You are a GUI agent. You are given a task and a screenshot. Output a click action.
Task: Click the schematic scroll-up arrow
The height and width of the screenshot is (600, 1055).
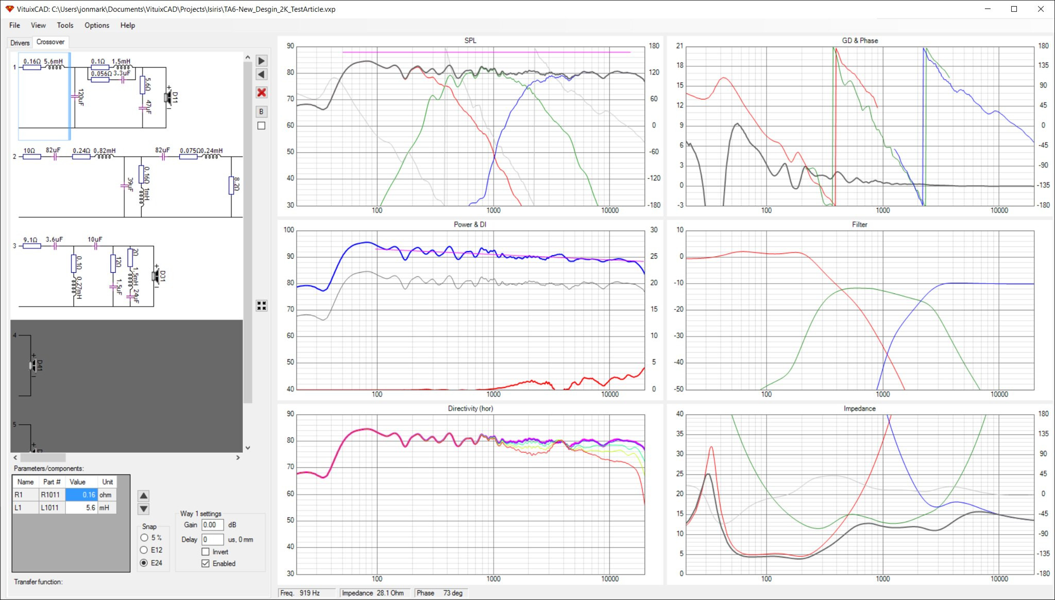tap(248, 57)
